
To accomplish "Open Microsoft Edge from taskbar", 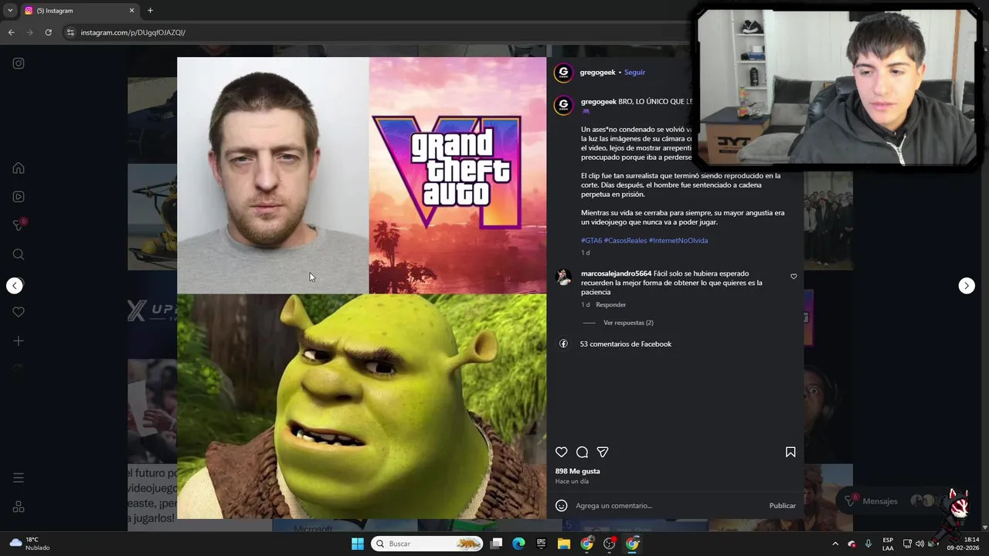I will pyautogui.click(x=518, y=544).
